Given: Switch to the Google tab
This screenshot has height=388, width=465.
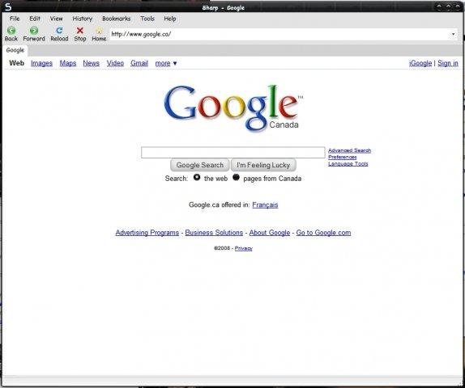Looking at the screenshot, I should [15, 50].
